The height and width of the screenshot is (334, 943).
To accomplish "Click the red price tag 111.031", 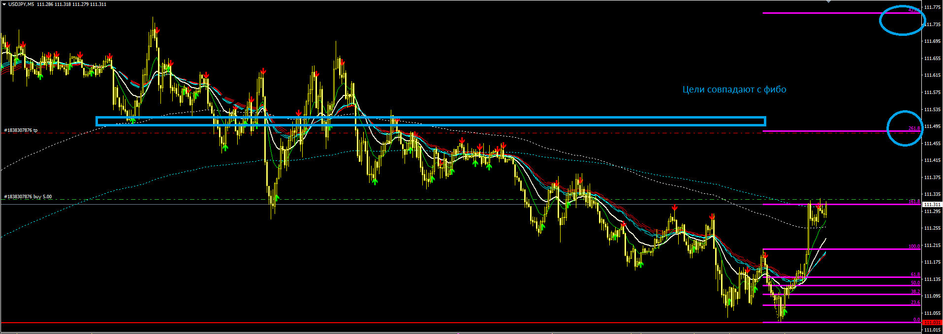I will tap(932, 323).
